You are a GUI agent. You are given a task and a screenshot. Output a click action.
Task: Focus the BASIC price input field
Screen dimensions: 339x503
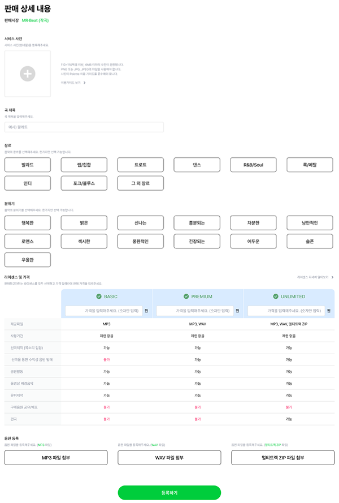coord(102,311)
